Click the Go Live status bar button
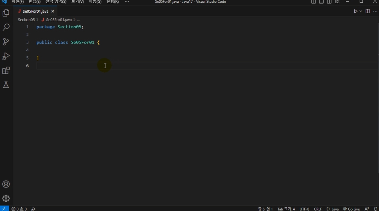 point(351,209)
